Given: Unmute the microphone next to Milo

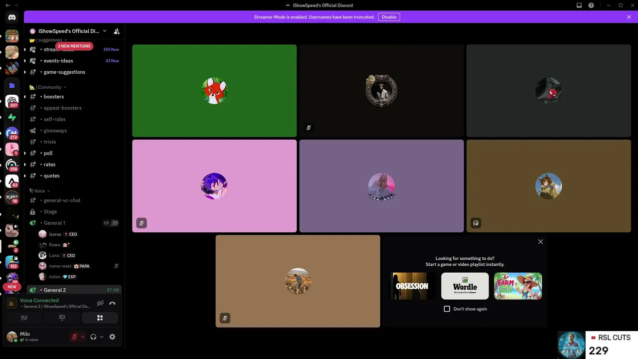Looking at the screenshot, I should point(74,337).
